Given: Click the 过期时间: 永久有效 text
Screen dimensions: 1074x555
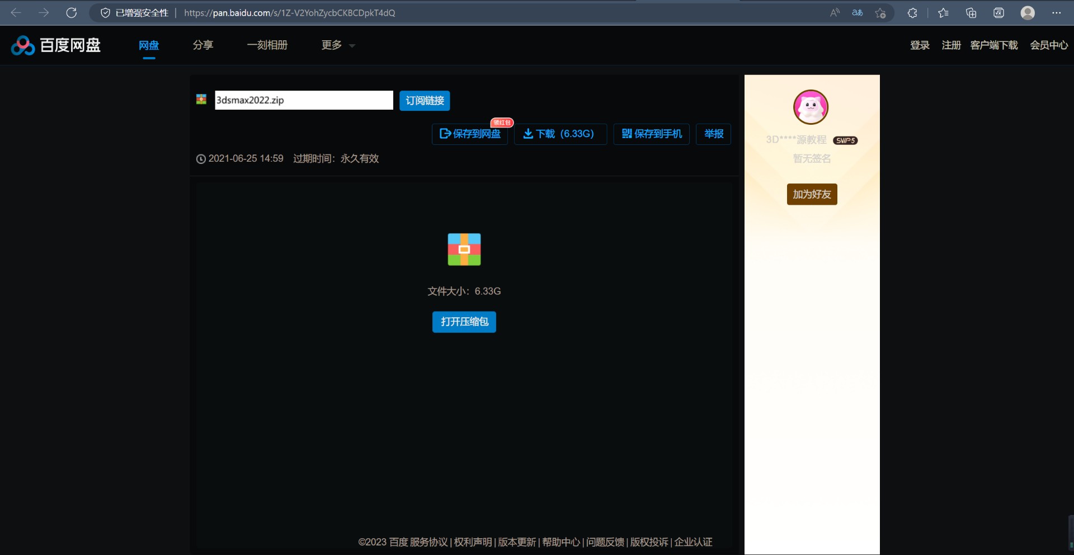Looking at the screenshot, I should 336,159.
